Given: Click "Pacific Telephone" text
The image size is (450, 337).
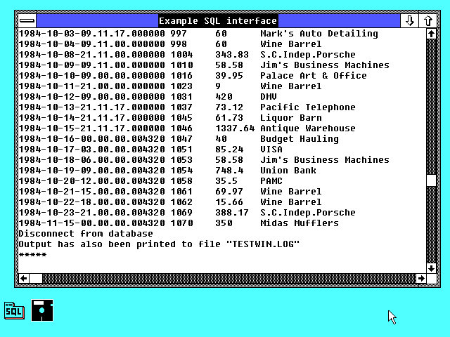Looking at the screenshot, I should (x=308, y=107).
